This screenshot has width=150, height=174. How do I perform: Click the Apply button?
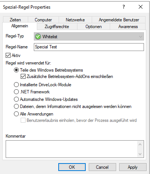(x=133, y=167)
